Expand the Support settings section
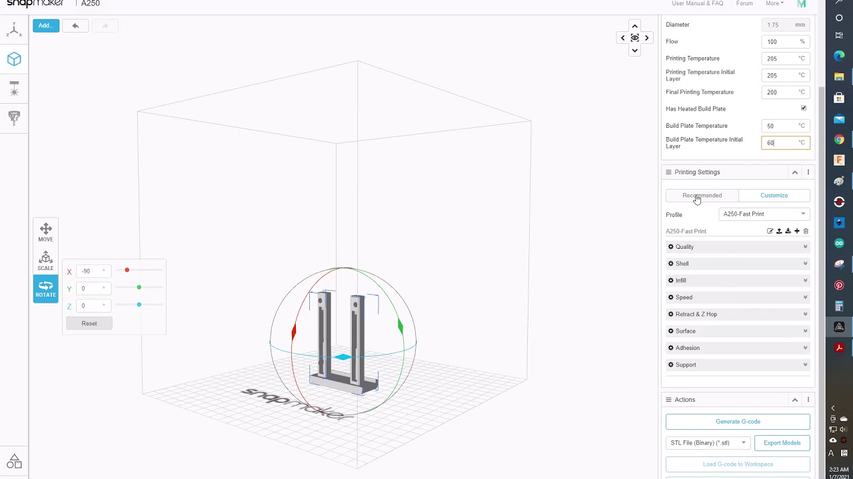The width and height of the screenshot is (853, 479). pyautogui.click(x=738, y=365)
